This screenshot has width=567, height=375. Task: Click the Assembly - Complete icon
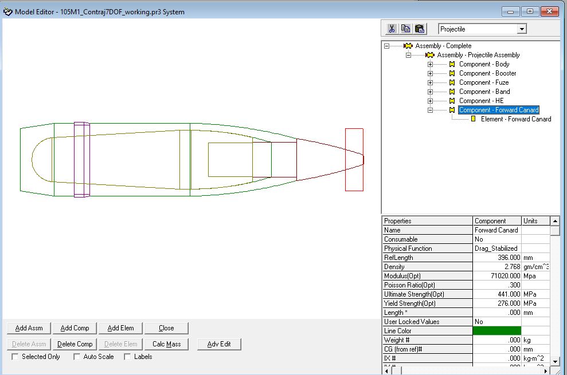click(408, 46)
